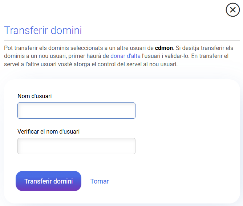Click the bold cdmon text
This screenshot has width=243, height=206.
tap(164, 48)
